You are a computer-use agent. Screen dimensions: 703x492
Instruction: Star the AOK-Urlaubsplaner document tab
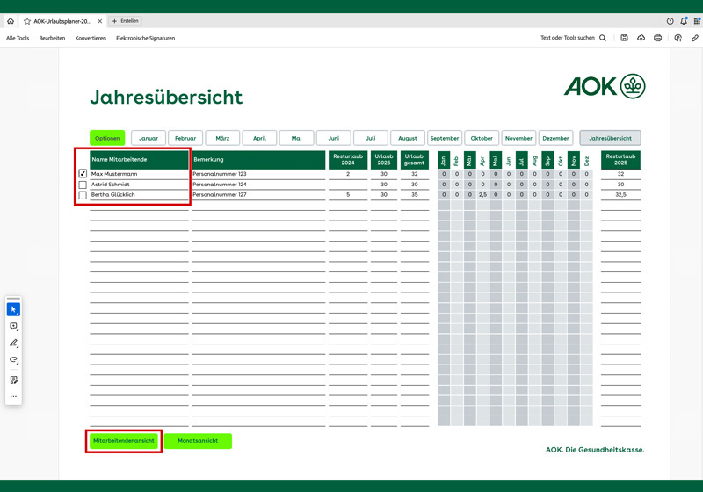tap(27, 21)
